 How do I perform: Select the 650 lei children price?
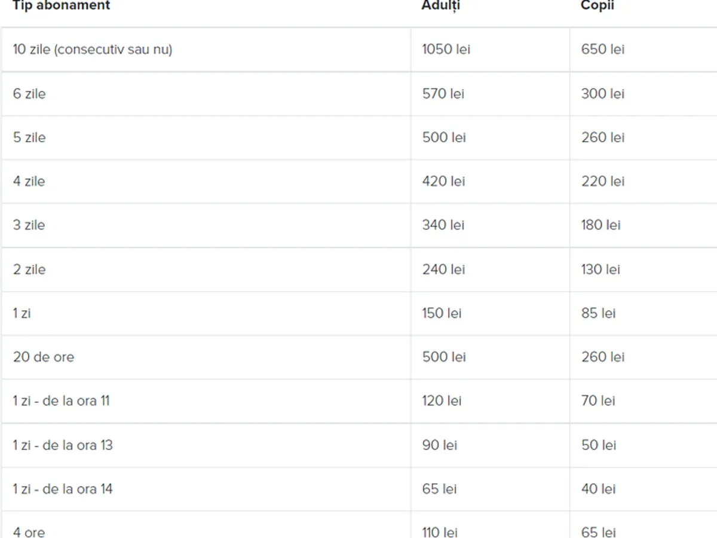pos(602,49)
